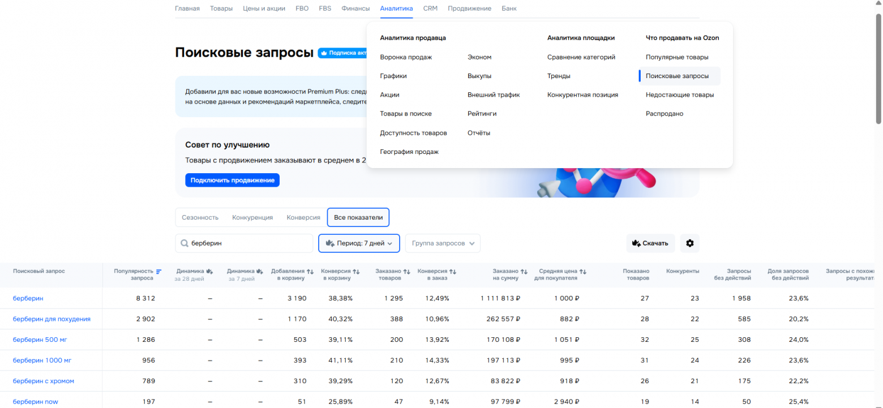Open the Группа запросов dropdown
883x408 pixels.
pos(443,243)
